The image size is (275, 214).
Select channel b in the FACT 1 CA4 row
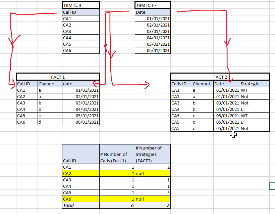click(x=50, y=109)
